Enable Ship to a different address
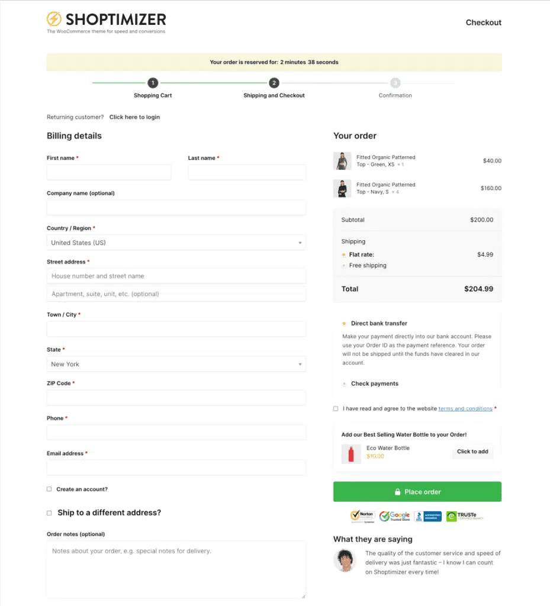550x606 pixels. pos(49,512)
